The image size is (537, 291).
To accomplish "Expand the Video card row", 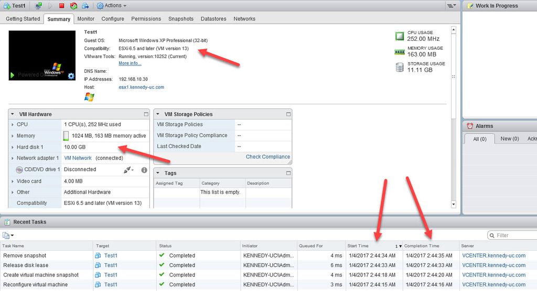I will coord(13,181).
